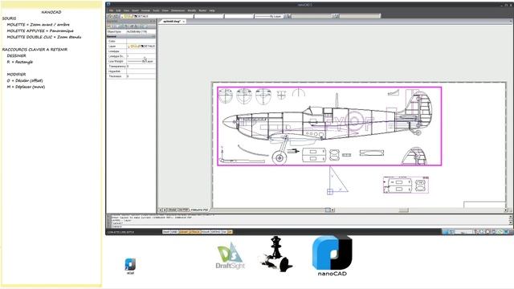Open the Format menu
The width and height of the screenshot is (514, 289).
145,10
